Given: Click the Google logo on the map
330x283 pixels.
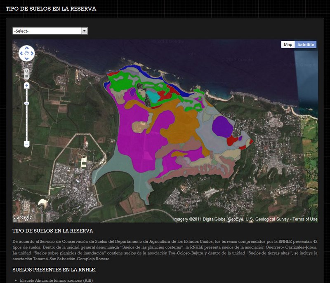Looking at the screenshot, I should (x=23, y=217).
